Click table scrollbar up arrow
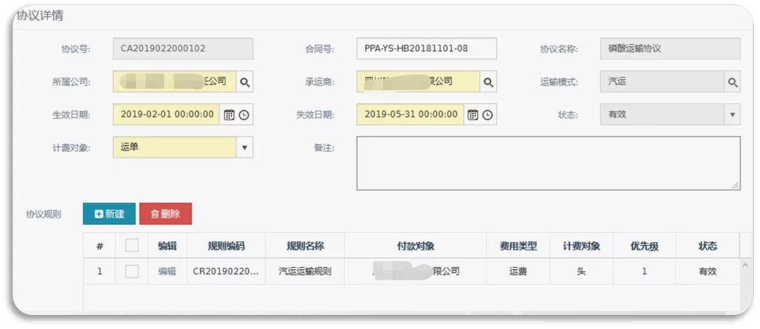 click(746, 264)
